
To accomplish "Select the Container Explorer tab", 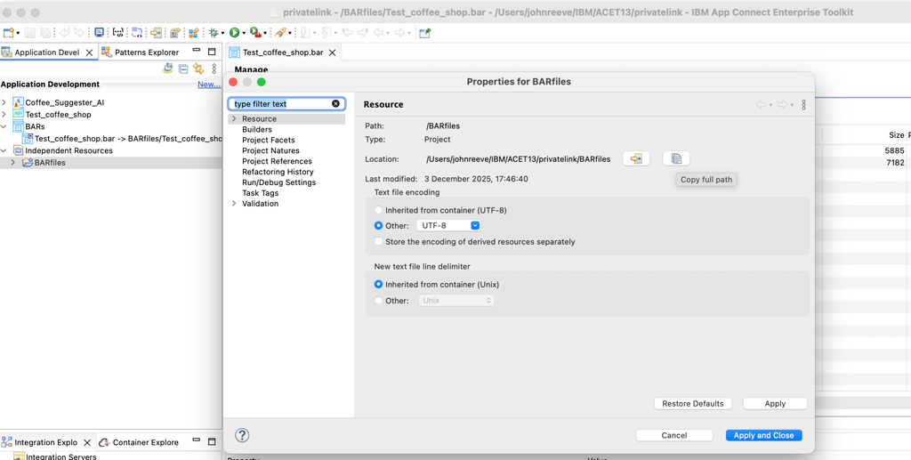I will click(145, 442).
